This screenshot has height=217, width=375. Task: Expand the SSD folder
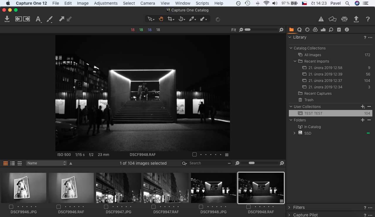tap(294, 133)
